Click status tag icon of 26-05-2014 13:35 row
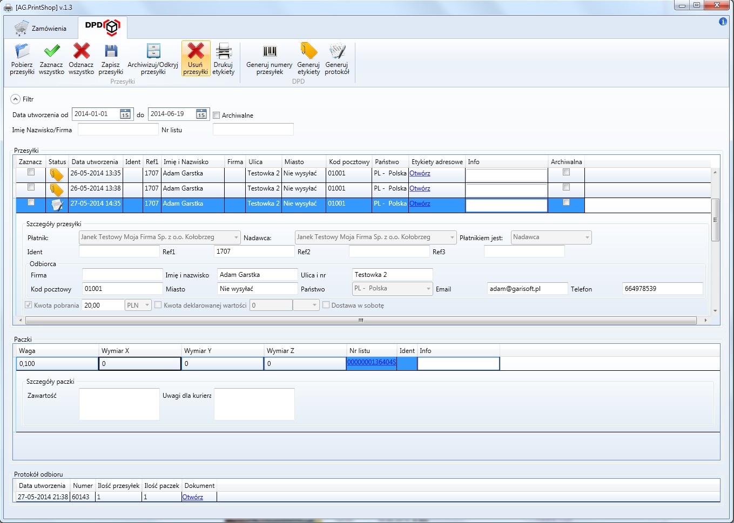Viewport: 734px width, 523px height. point(56,174)
